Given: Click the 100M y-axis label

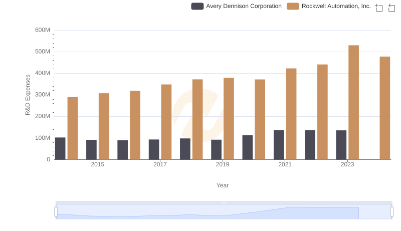Looking at the screenshot, I should 43,138.
